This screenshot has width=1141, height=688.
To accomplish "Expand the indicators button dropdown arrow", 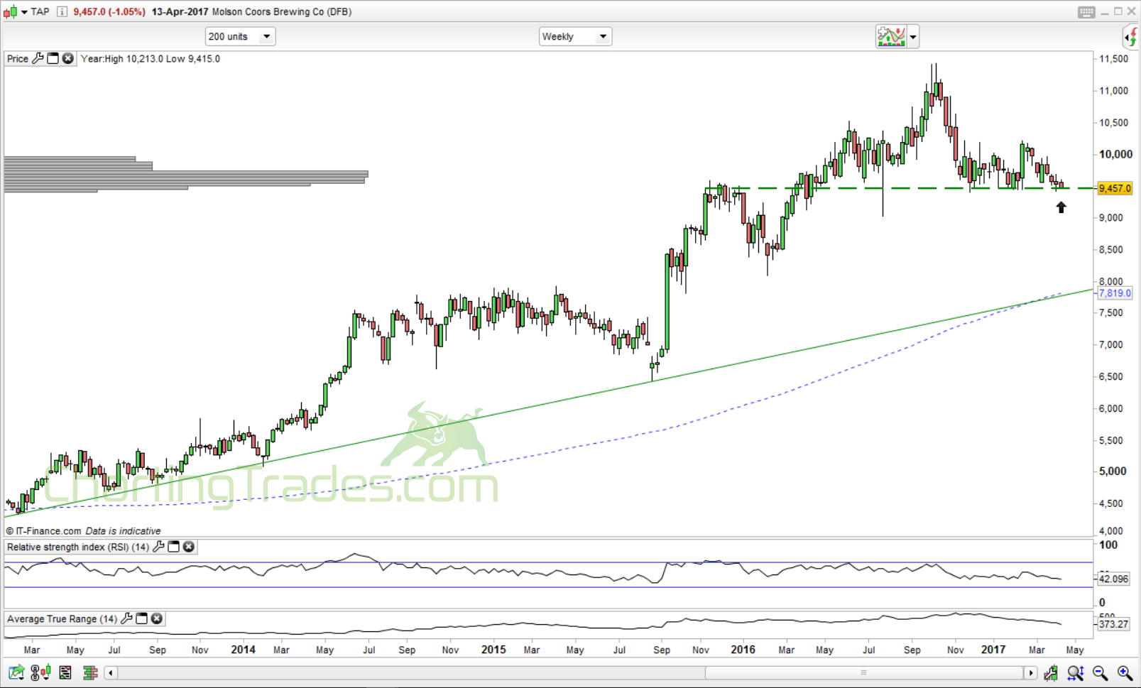I will point(913,36).
